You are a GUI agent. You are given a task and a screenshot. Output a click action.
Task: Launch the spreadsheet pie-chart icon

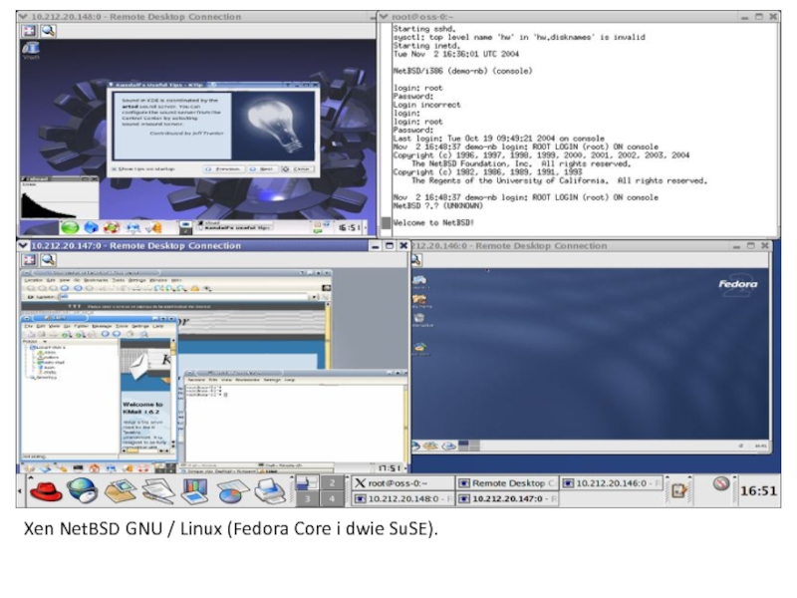click(233, 491)
